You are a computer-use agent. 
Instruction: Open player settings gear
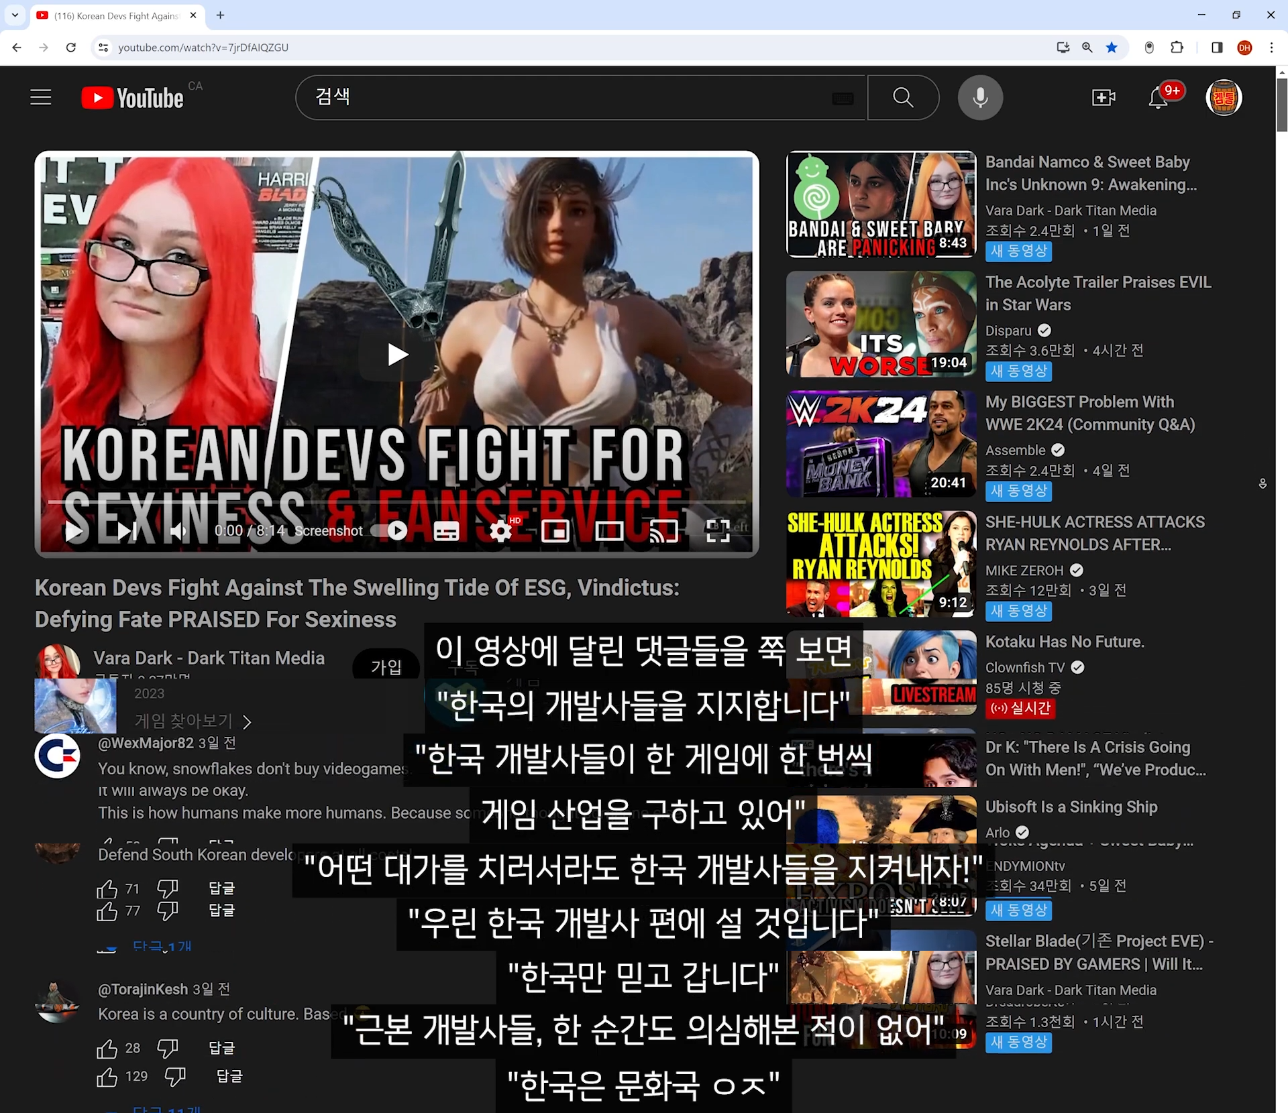pos(500,531)
